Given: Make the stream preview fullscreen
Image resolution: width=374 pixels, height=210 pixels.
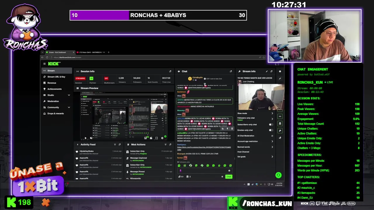Looking at the screenshot, I should (x=157, y=138).
